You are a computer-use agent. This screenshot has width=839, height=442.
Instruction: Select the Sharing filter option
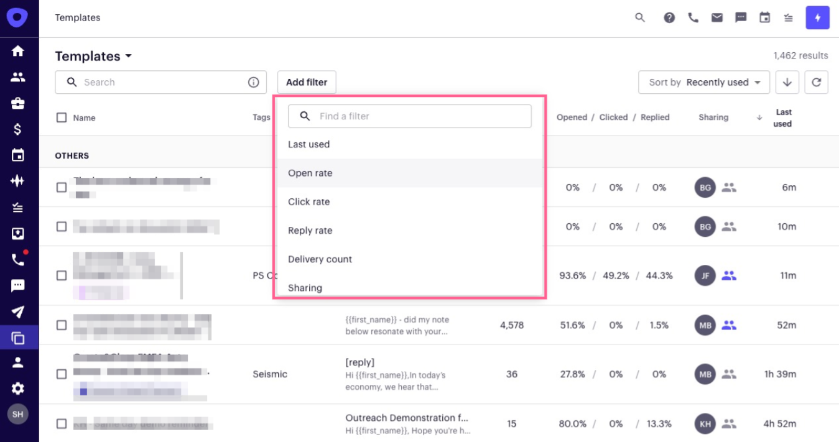pyautogui.click(x=409, y=287)
